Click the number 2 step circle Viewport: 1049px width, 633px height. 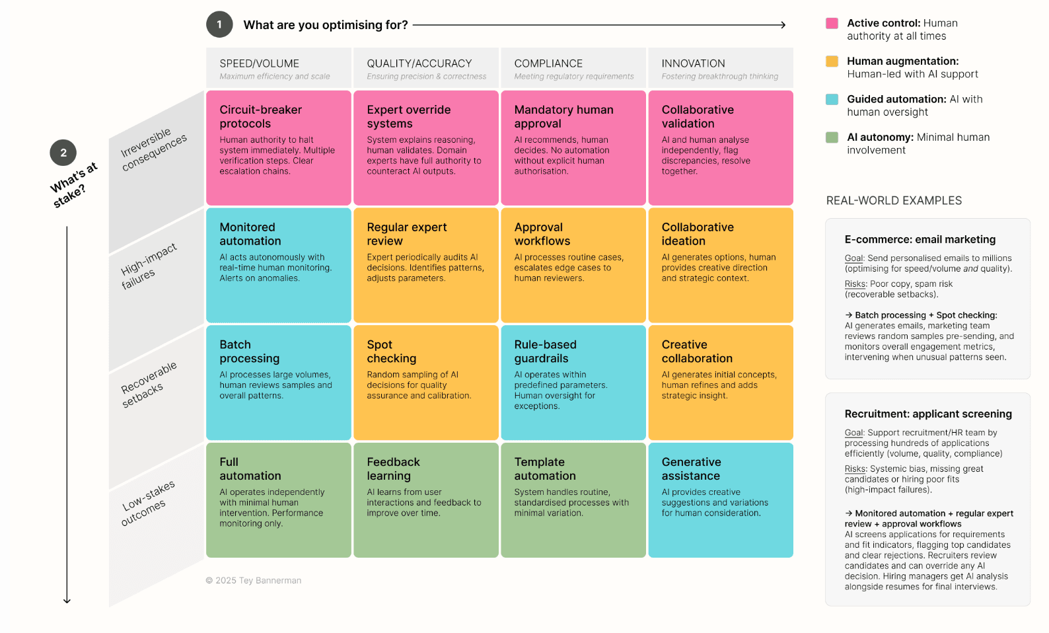(x=63, y=153)
